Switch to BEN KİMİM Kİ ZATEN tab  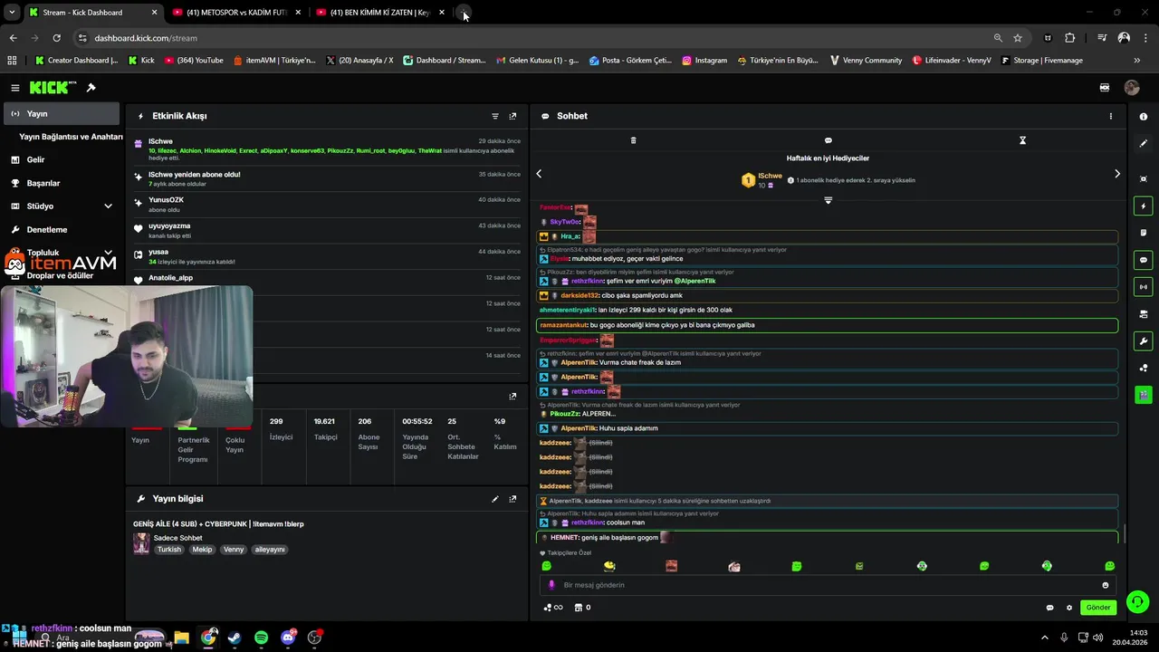tap(378, 13)
